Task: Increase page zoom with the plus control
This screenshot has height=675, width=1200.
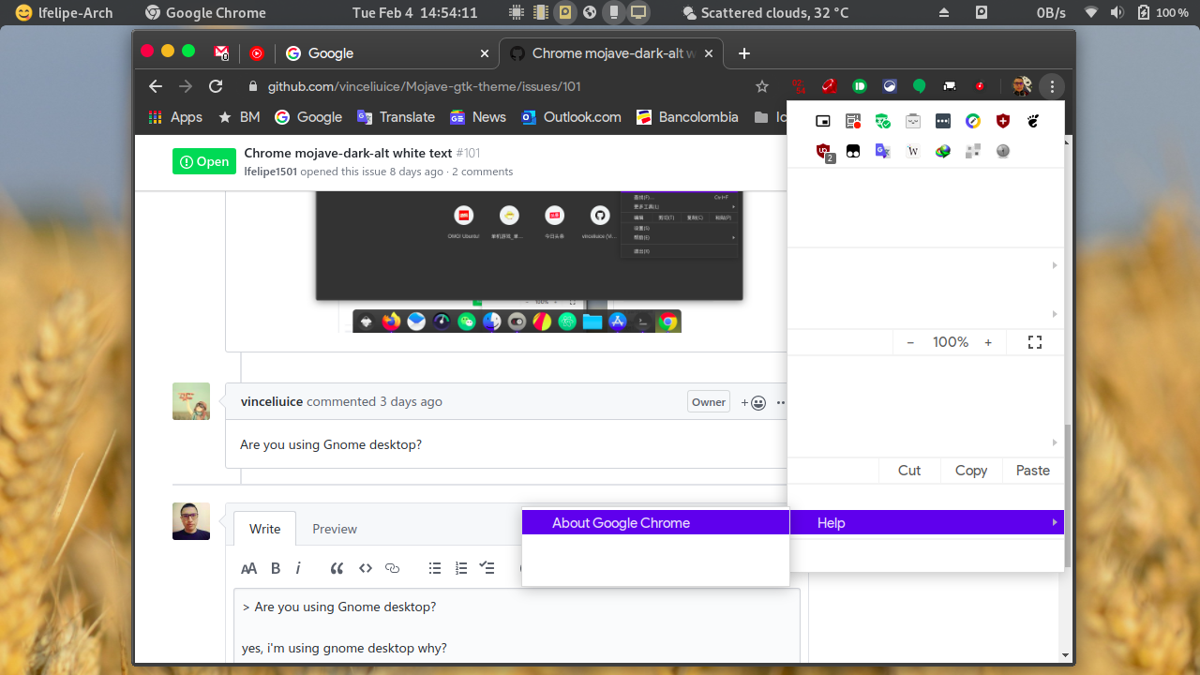Action: [x=987, y=342]
